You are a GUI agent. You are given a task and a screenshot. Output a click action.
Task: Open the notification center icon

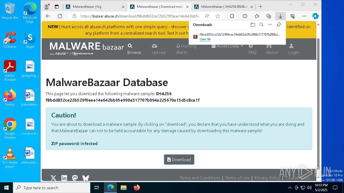(335, 188)
